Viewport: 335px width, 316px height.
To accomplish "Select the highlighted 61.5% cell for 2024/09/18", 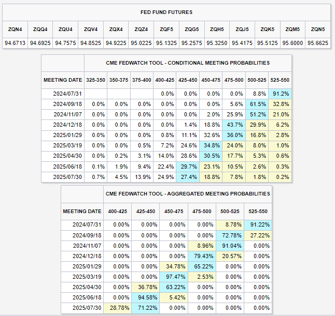I will point(257,103).
